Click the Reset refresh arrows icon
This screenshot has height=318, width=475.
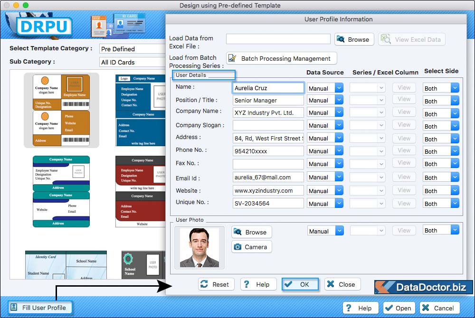click(x=204, y=284)
